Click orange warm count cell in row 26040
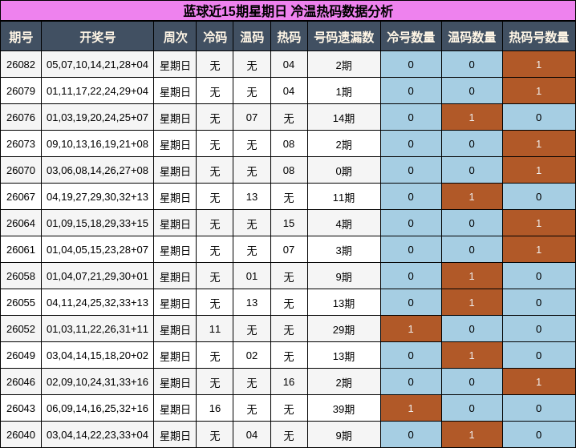This screenshot has width=576, height=448. click(472, 434)
